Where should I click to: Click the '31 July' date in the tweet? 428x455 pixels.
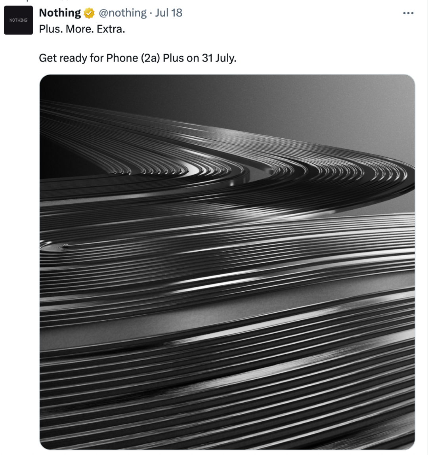[x=219, y=58]
